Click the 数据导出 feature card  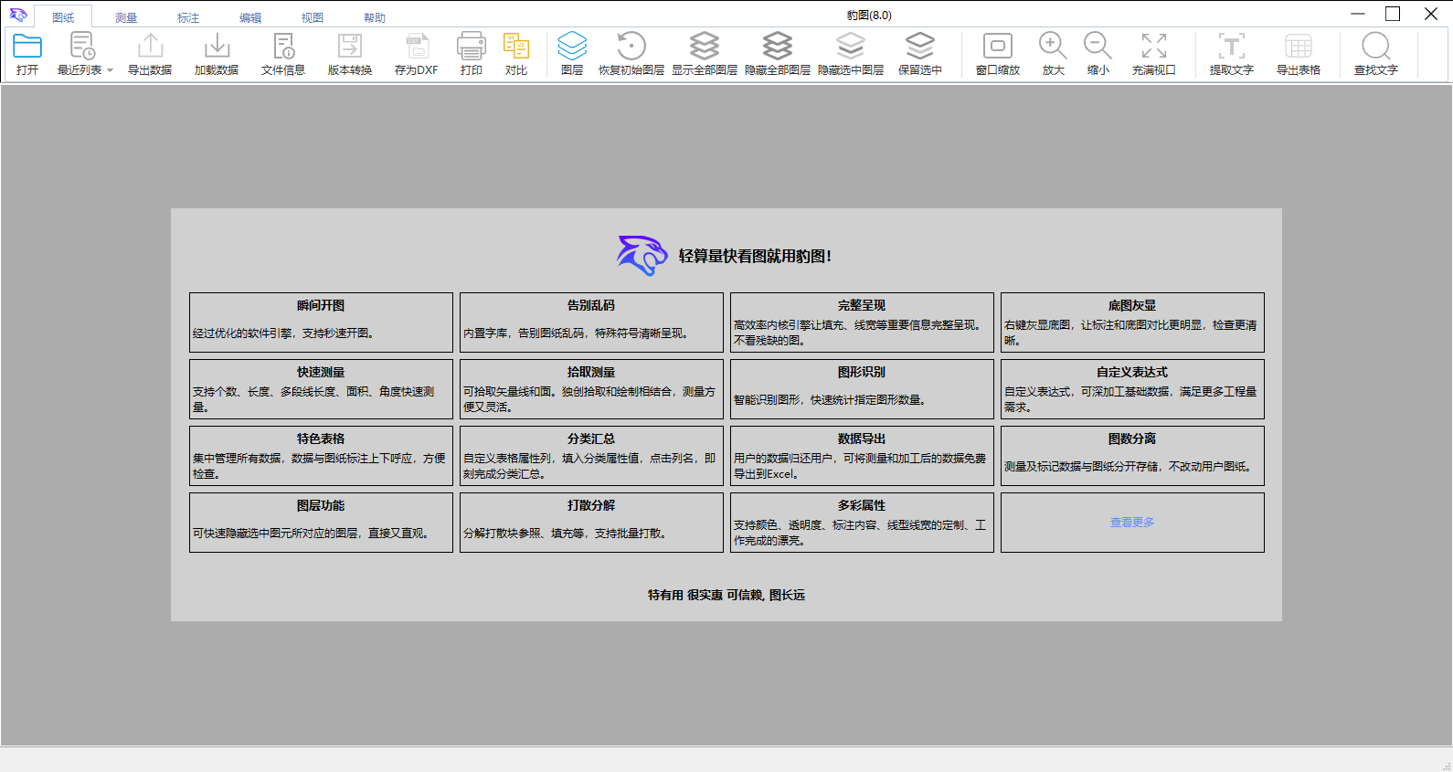(862, 456)
